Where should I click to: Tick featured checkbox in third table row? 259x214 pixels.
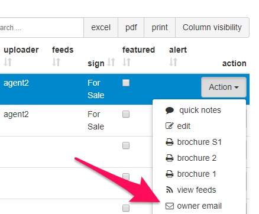[126, 145]
